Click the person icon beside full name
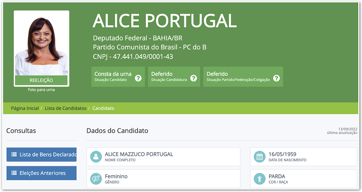 point(96,157)
